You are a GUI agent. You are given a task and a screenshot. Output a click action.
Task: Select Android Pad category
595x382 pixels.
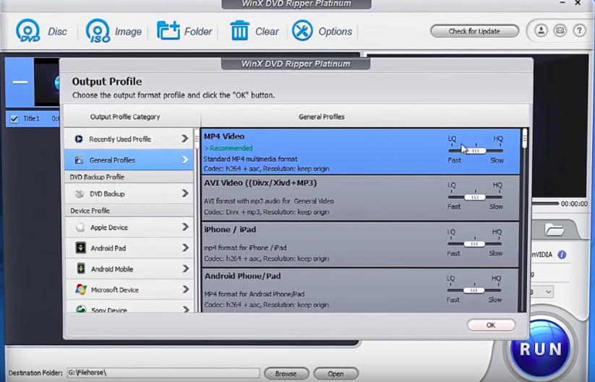[x=129, y=248]
